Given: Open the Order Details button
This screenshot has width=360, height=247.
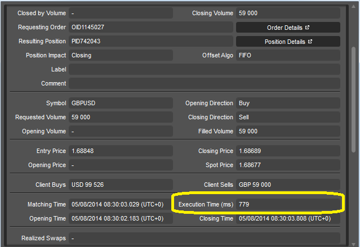Looking at the screenshot, I should click(288, 28).
